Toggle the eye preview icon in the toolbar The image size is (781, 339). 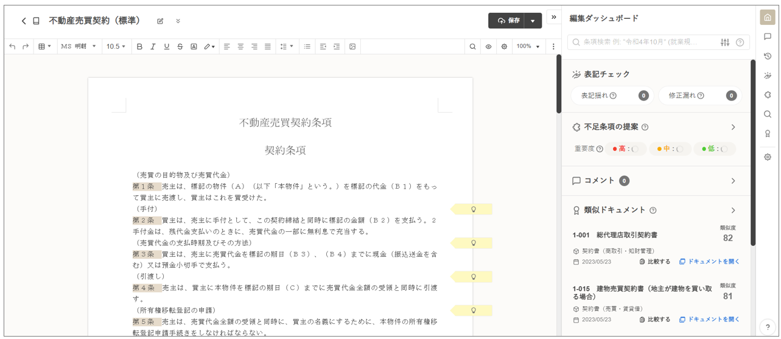coord(488,46)
